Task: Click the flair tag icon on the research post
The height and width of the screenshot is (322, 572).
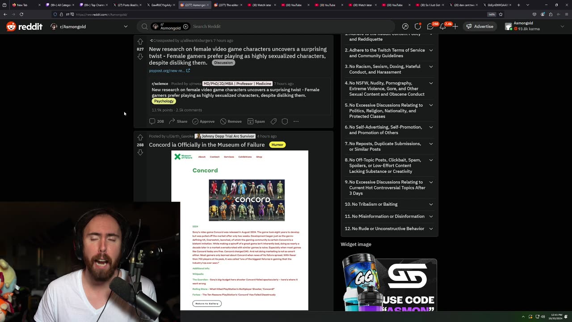Action: [x=273, y=121]
